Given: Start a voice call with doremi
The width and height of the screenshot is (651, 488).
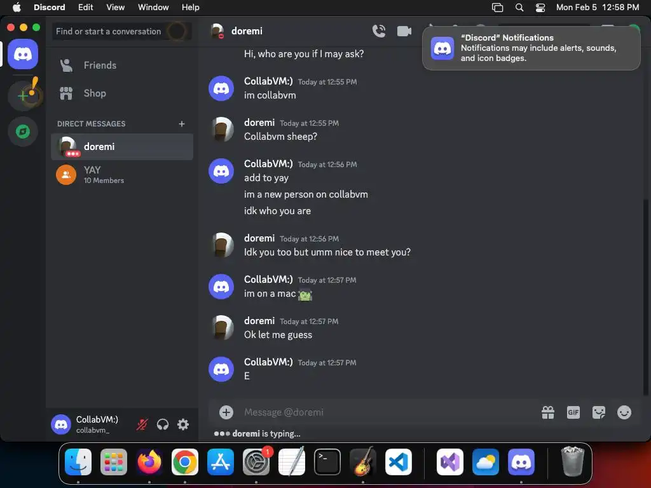Looking at the screenshot, I should coord(379,31).
